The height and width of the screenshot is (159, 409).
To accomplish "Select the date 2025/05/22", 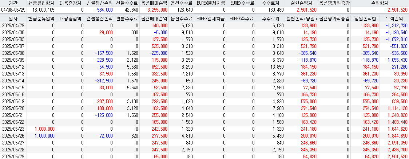I will coord(13,122).
